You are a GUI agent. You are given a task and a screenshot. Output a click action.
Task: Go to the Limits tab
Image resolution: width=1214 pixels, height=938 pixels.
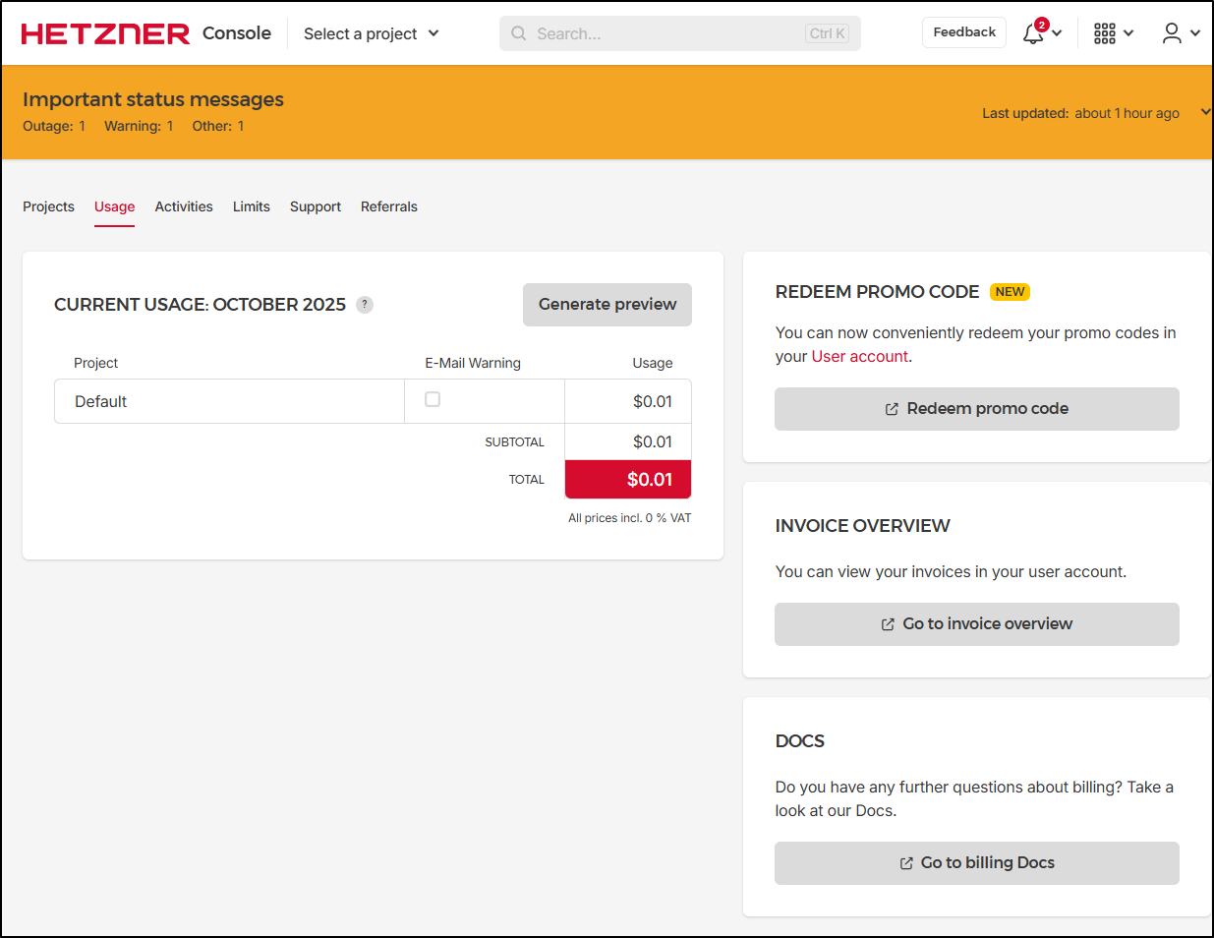(252, 206)
